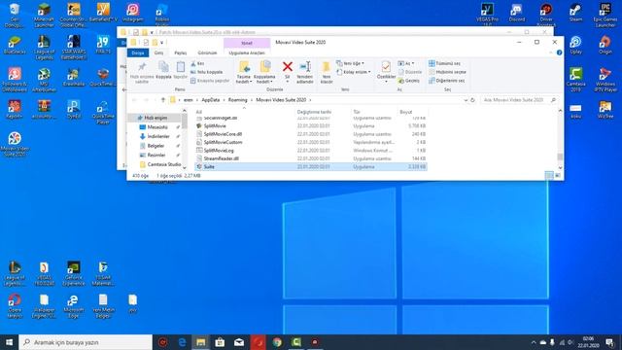The width and height of the screenshot is (622, 350).
Task: Click the red Sil delete icon in ribbon
Action: 288,67
